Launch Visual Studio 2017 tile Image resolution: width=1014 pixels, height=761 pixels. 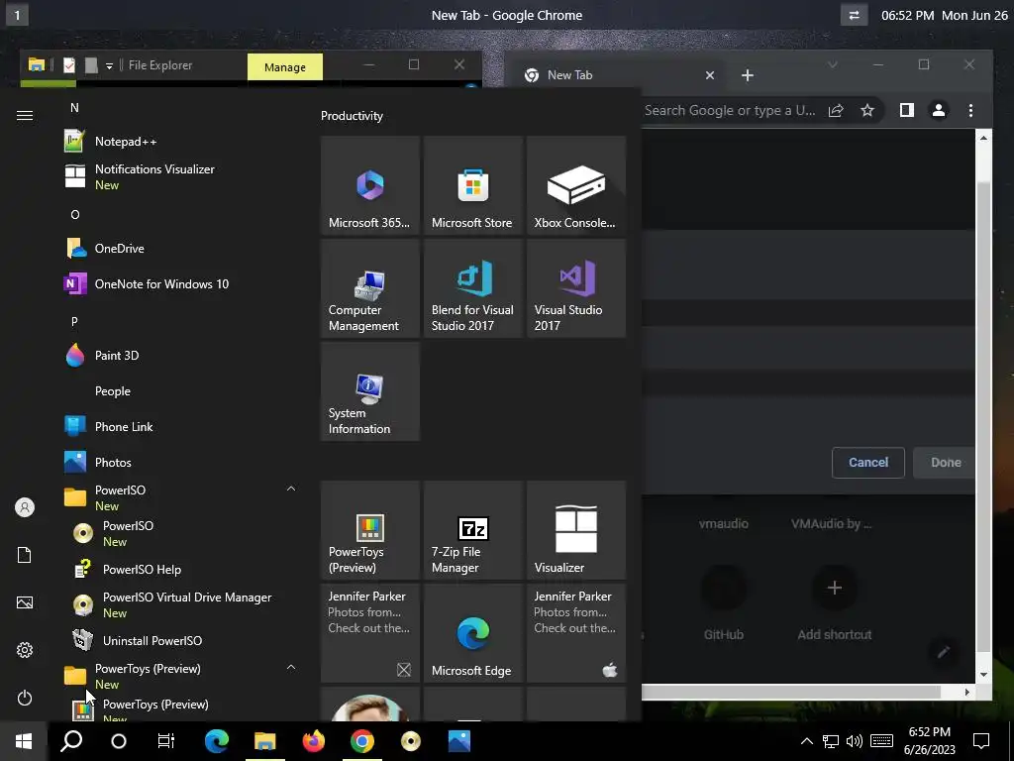coord(576,288)
